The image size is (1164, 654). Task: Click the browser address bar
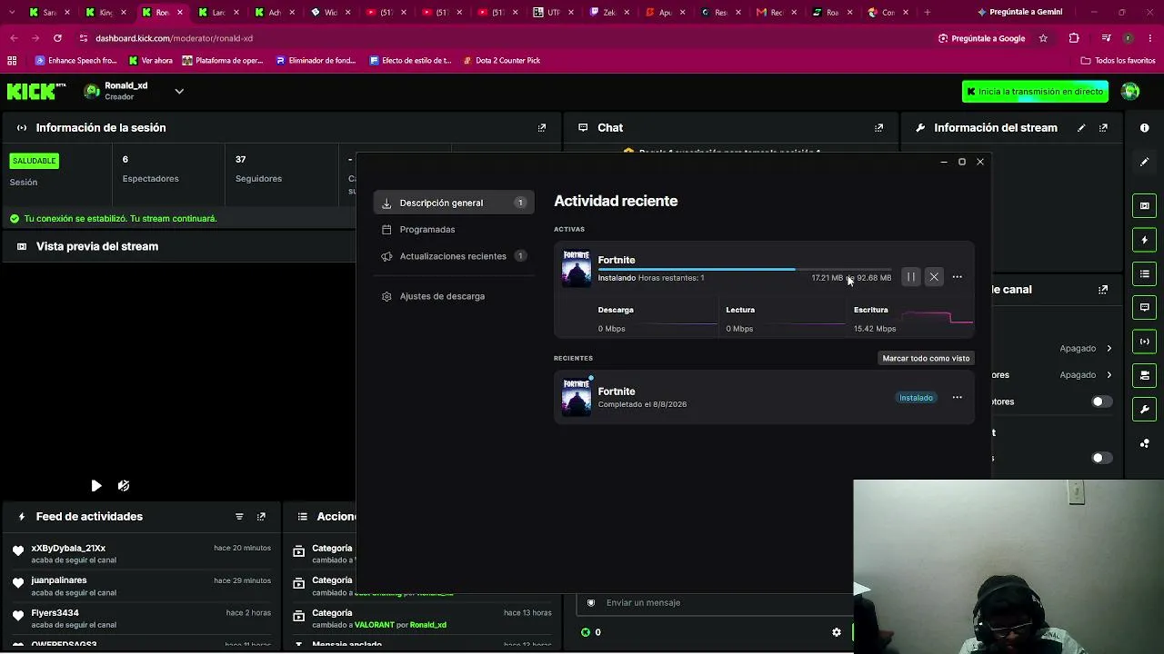500,38
